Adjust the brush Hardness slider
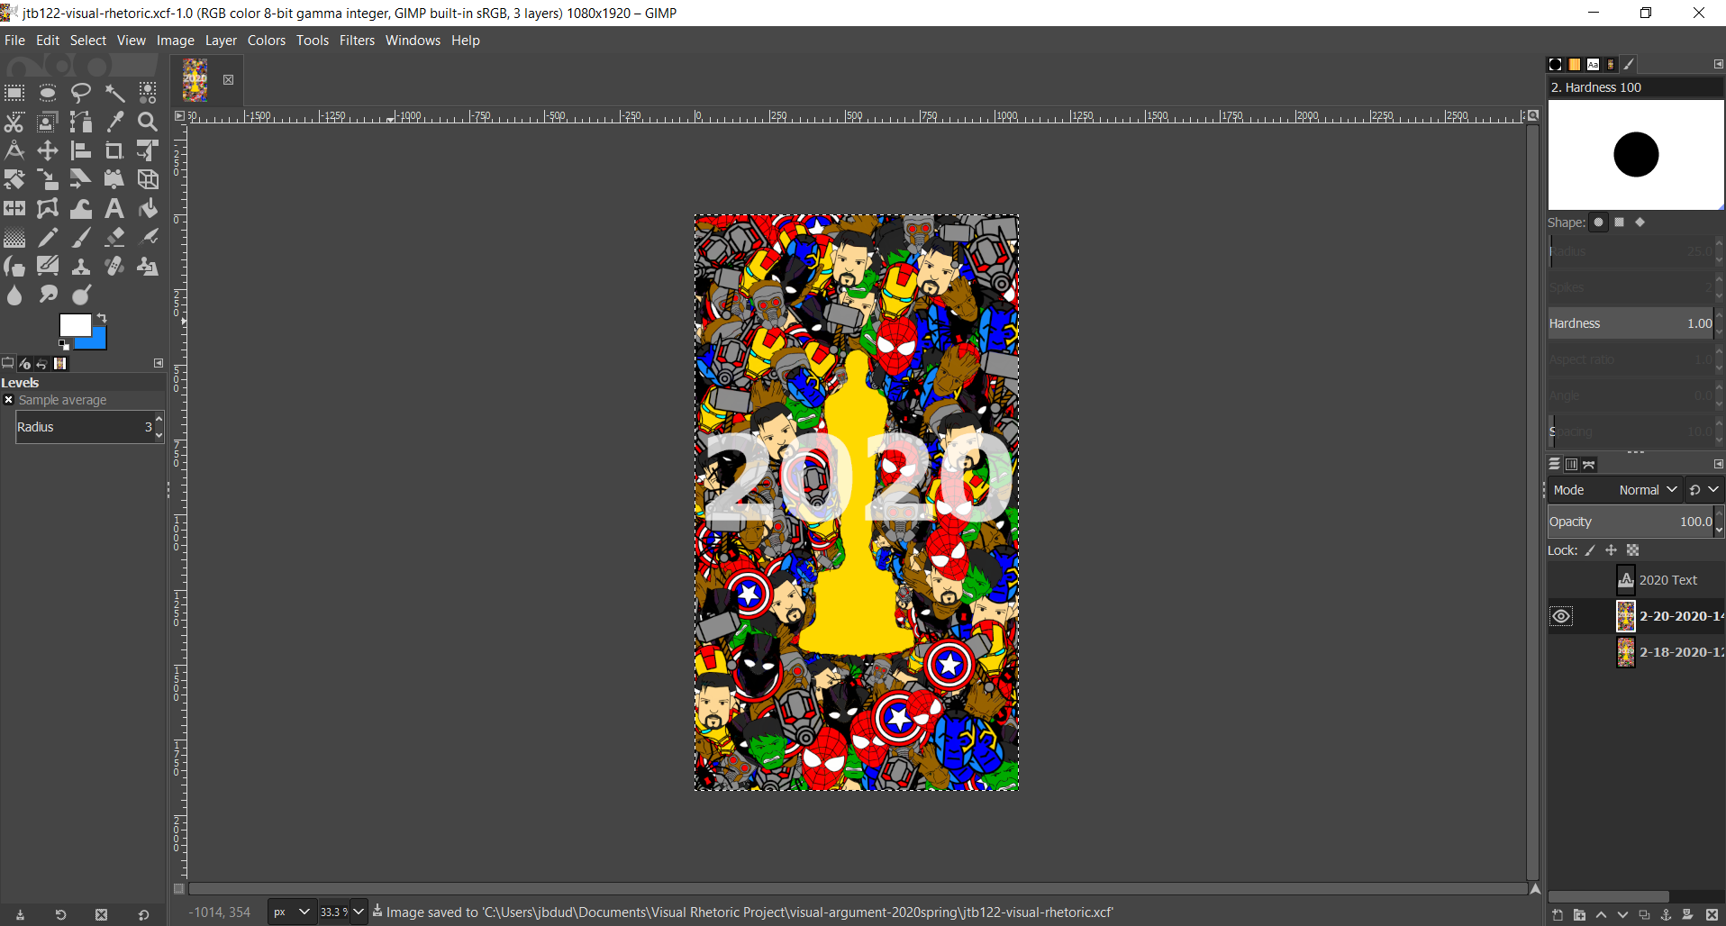Viewport: 1726px width, 926px height. tap(1631, 323)
